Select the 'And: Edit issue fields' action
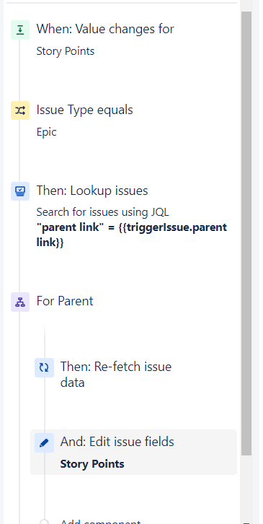Screen dimensions: 263x524 tap(133, 452)
